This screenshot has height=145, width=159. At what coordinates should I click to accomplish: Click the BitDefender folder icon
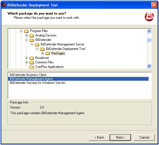click(32, 40)
